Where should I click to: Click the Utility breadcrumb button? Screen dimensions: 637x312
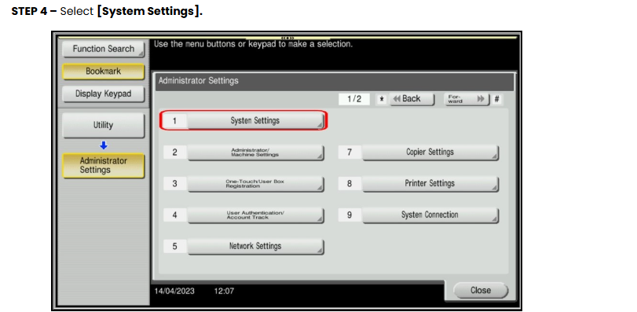click(103, 126)
